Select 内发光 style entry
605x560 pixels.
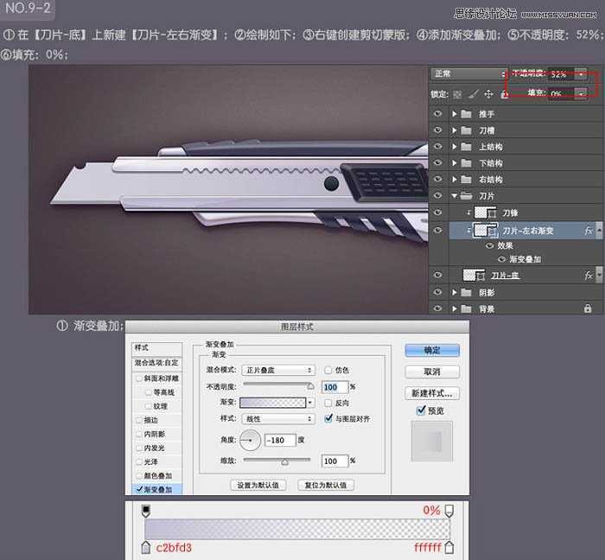(154, 448)
